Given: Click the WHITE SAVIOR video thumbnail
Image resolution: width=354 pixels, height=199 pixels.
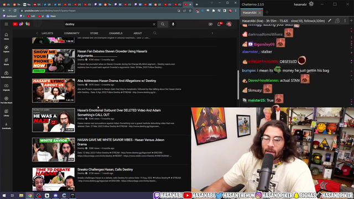Looking at the screenshot, I should point(54,150).
